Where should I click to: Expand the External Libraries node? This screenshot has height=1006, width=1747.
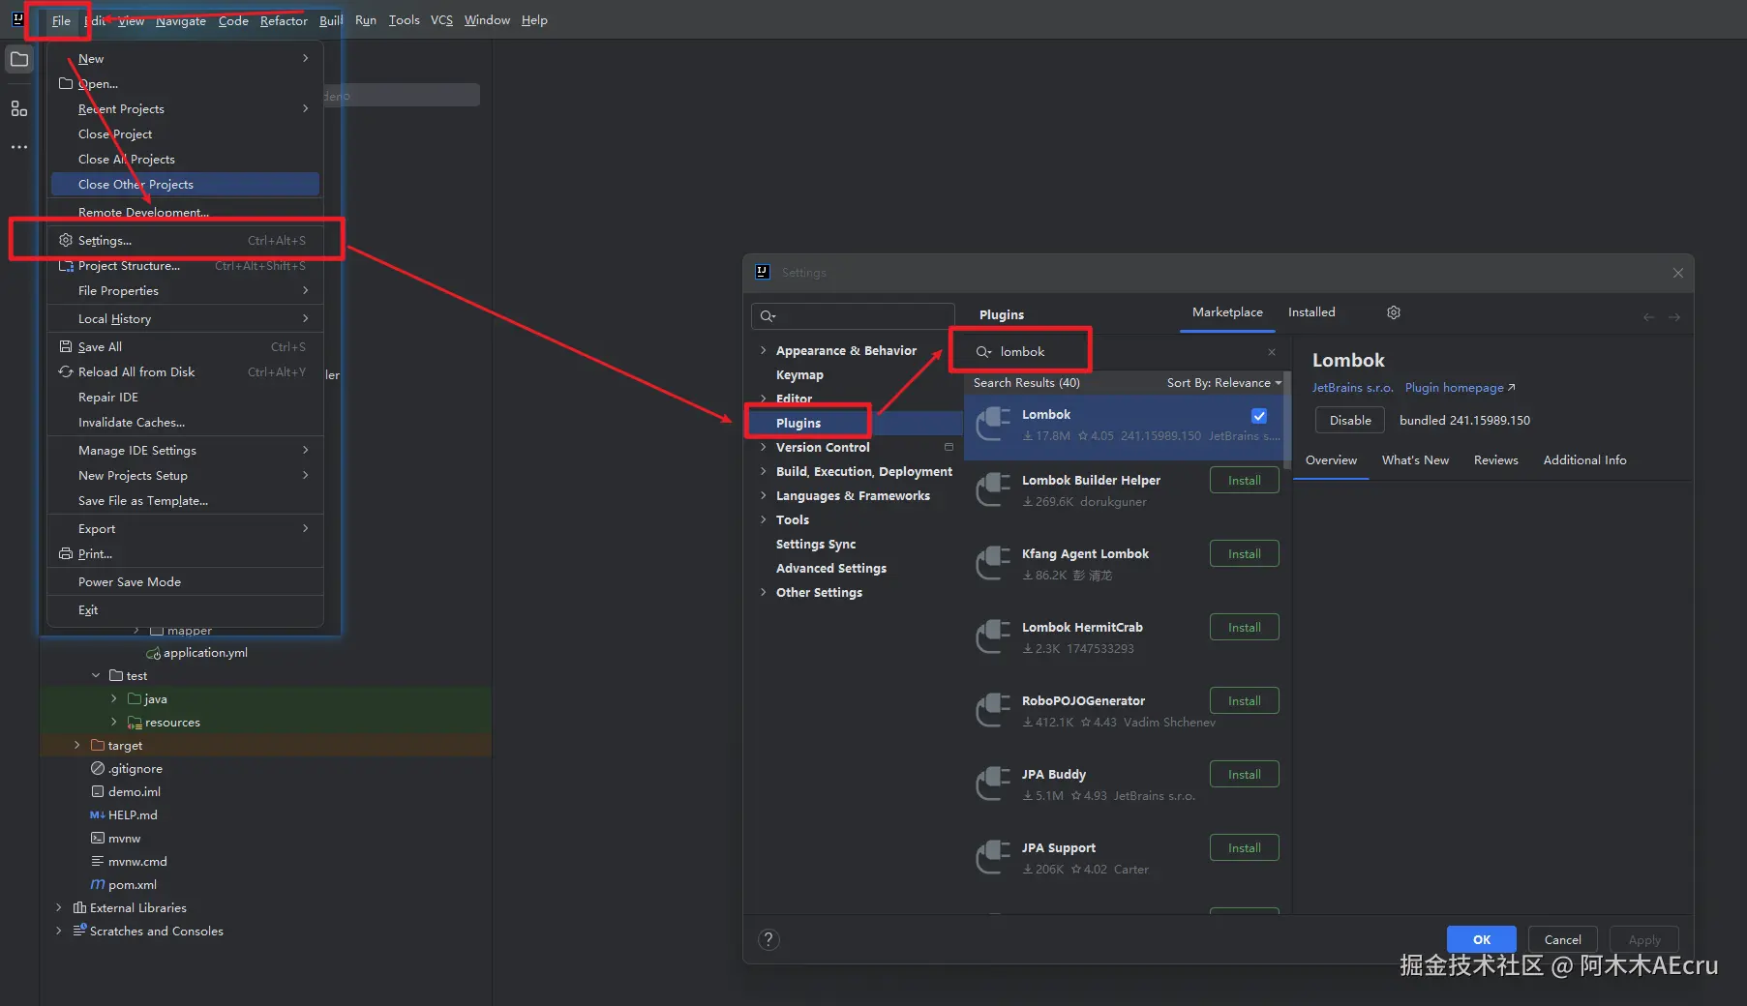(59, 908)
